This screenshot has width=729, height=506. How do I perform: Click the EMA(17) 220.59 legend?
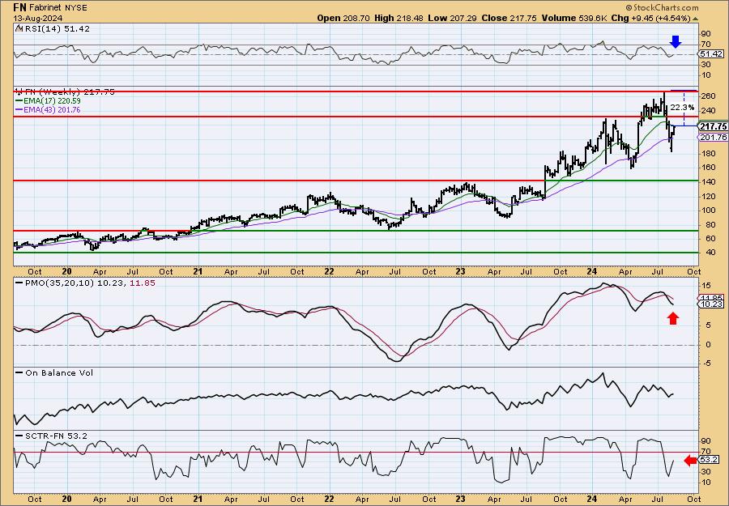point(48,100)
